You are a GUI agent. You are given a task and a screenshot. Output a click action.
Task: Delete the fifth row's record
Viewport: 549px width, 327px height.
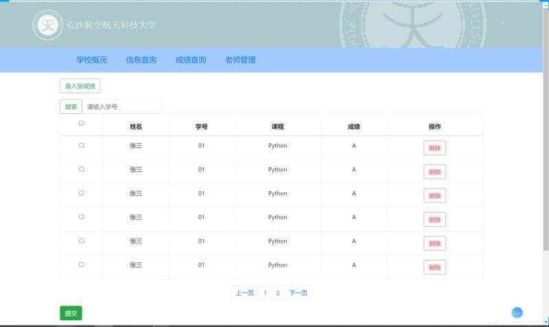tap(435, 243)
